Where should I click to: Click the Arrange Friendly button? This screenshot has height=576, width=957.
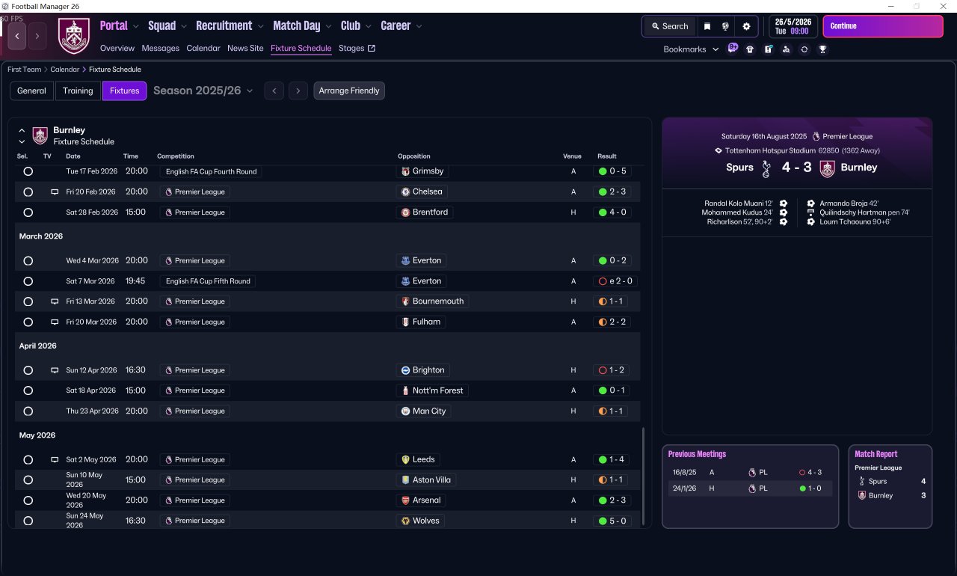[x=349, y=91]
